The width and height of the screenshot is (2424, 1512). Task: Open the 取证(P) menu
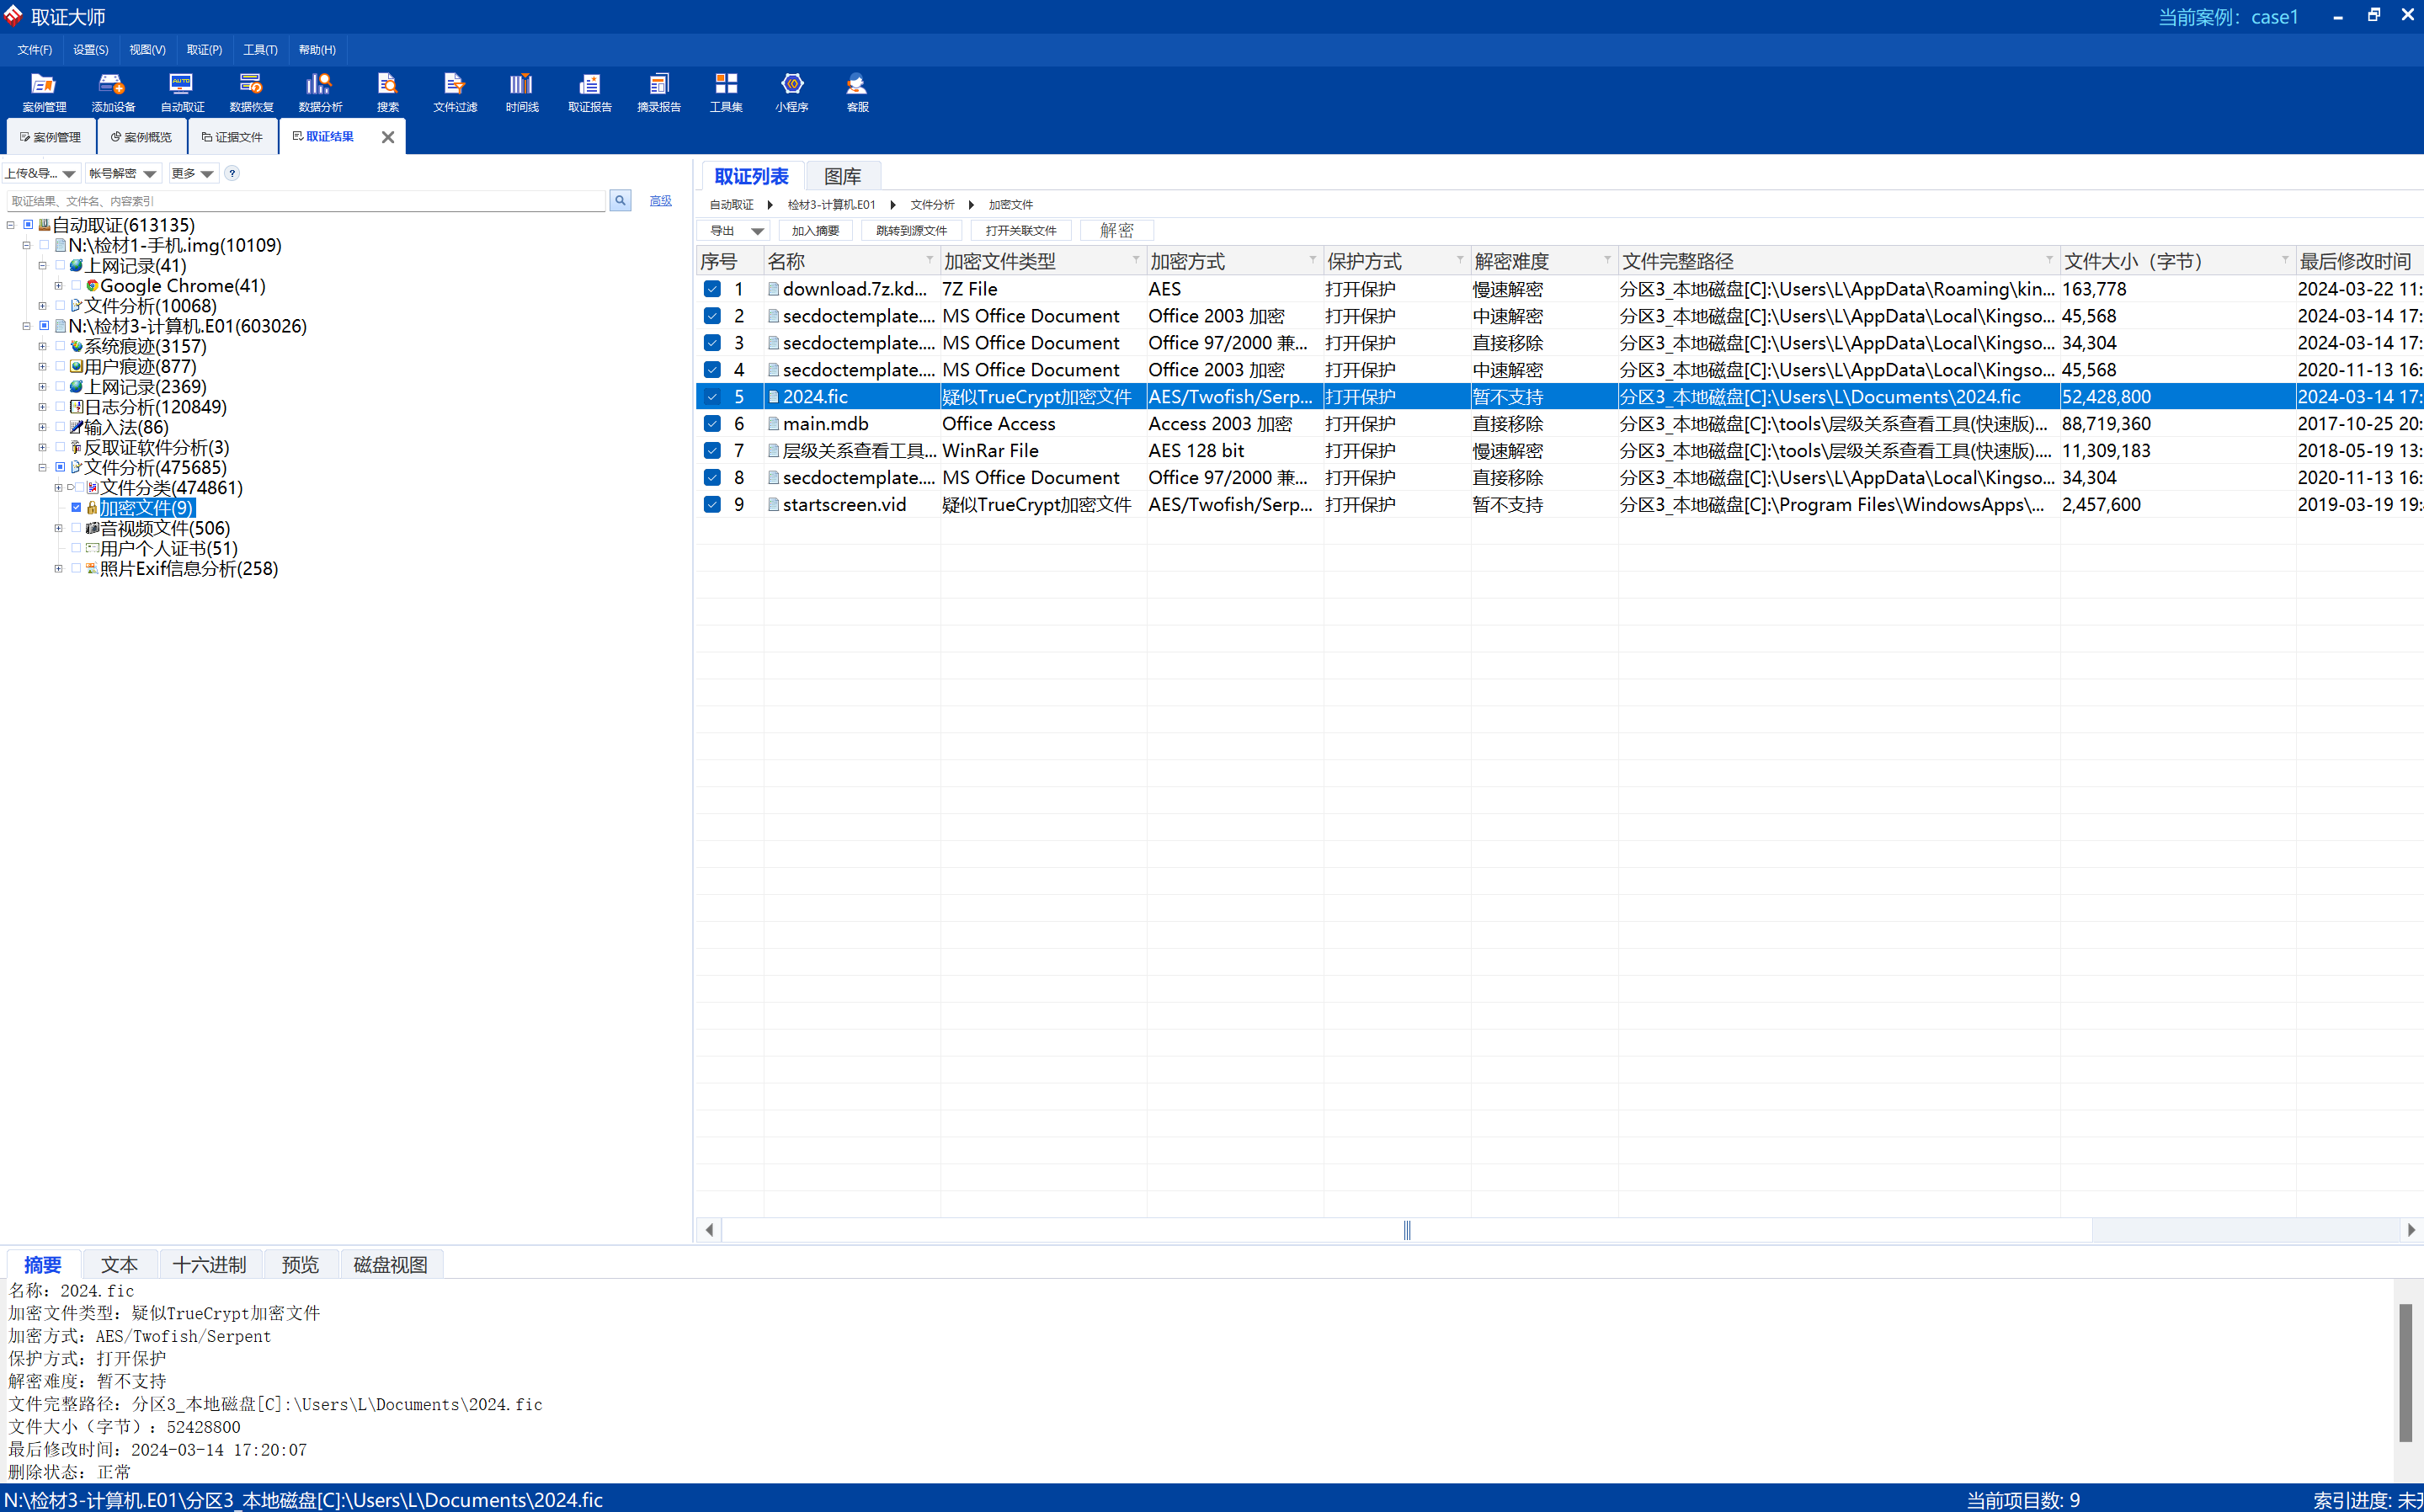click(x=204, y=50)
